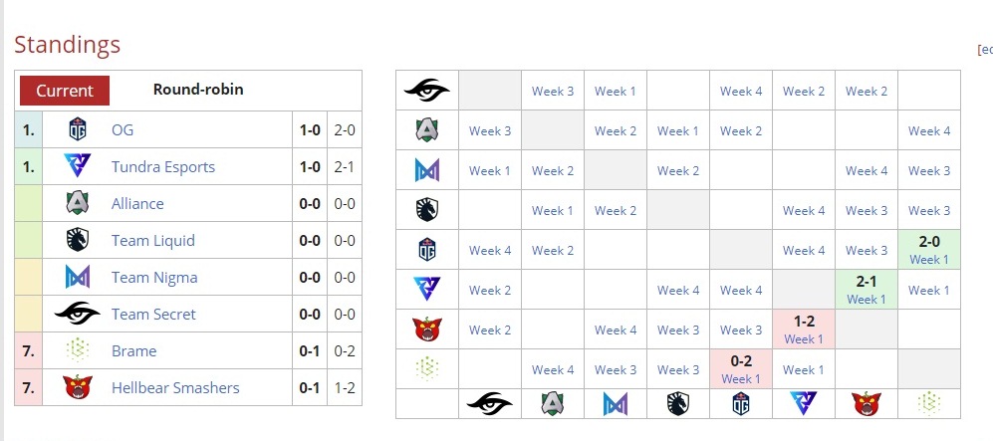Open Team Nigma logo in crosstable footer row
The height and width of the screenshot is (441, 993).
click(x=615, y=403)
